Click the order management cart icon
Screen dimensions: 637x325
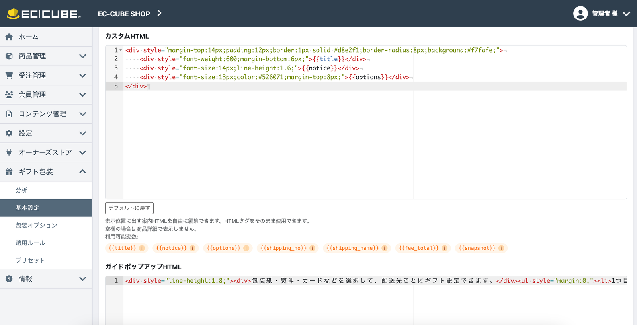9,75
